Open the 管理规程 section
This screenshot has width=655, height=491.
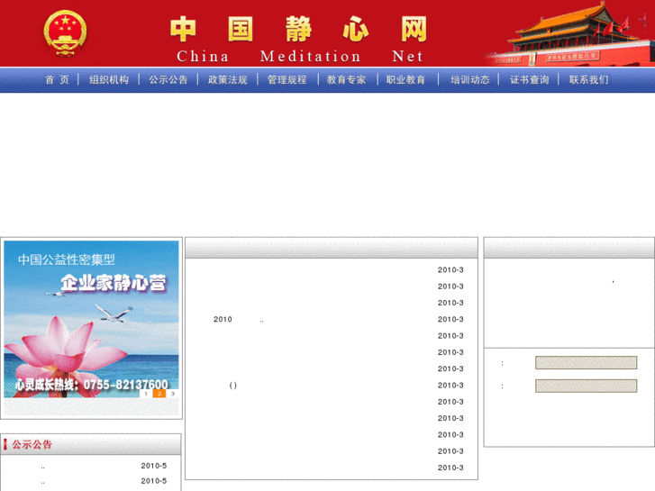[x=287, y=80]
